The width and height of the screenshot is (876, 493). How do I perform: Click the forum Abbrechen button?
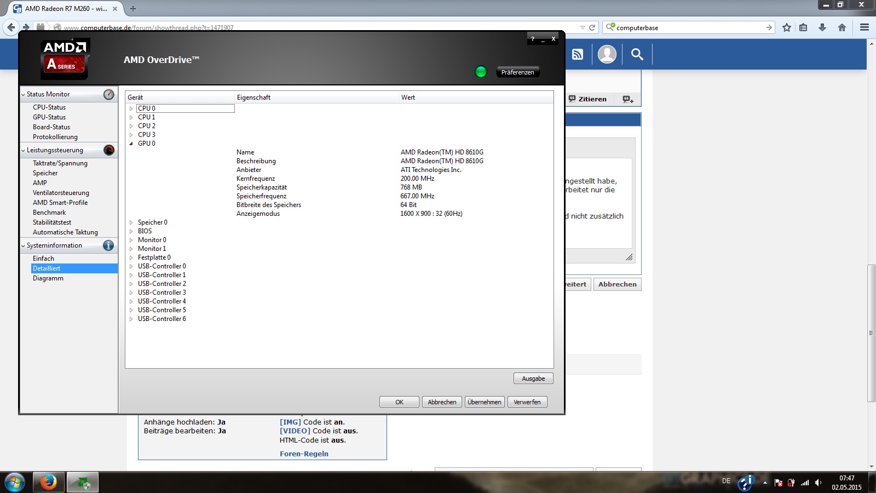[618, 284]
